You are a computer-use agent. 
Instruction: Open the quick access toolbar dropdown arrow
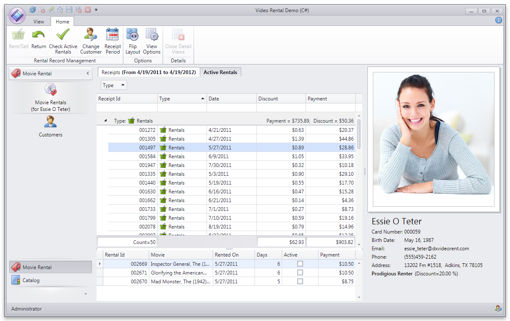96,10
